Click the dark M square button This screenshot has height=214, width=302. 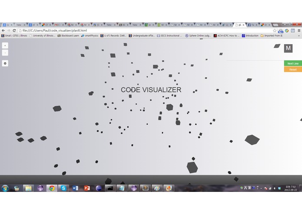(288, 48)
